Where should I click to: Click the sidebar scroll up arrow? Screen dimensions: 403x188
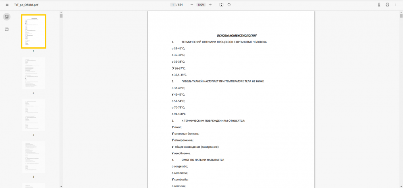coord(61,12)
